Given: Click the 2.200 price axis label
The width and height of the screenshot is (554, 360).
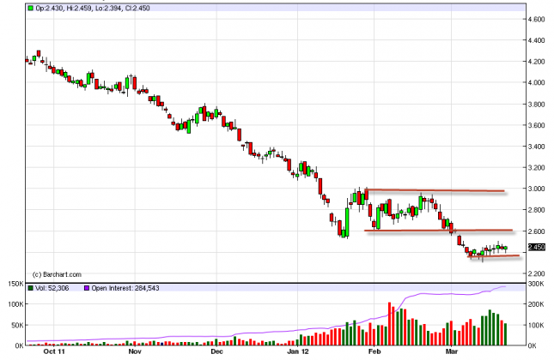Looking at the screenshot, I should coord(536,273).
